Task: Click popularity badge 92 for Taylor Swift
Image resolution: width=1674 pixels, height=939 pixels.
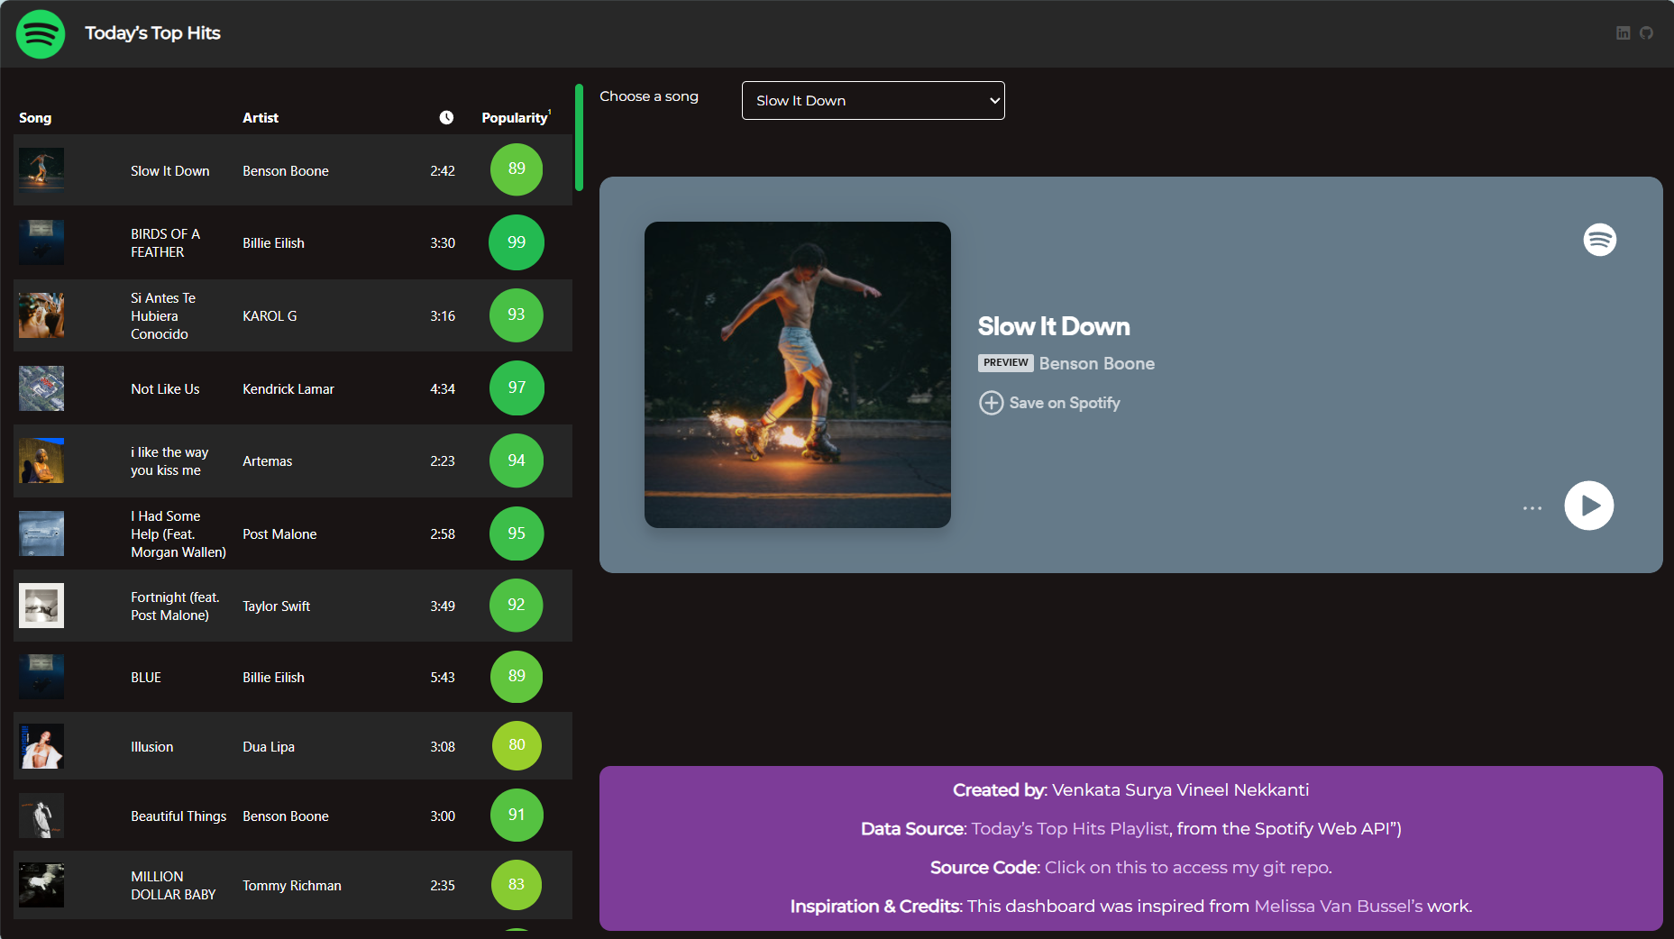Action: click(517, 605)
